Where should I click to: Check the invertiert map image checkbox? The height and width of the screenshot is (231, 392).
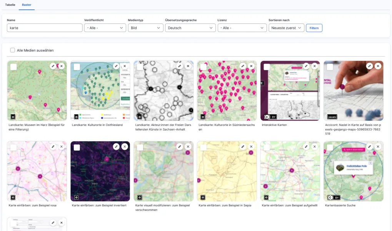coord(77,148)
